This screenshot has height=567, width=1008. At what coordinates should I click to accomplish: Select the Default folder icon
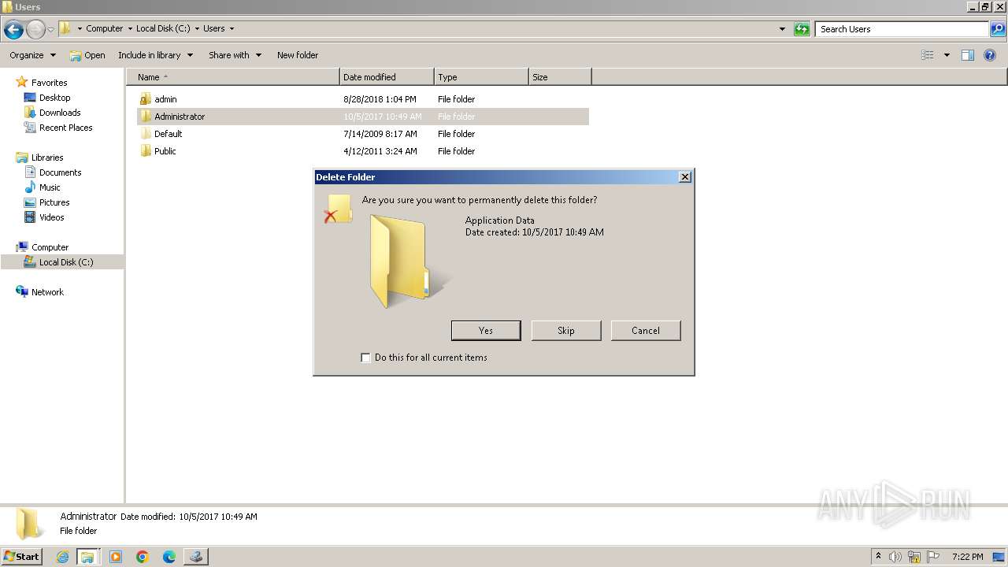146,134
